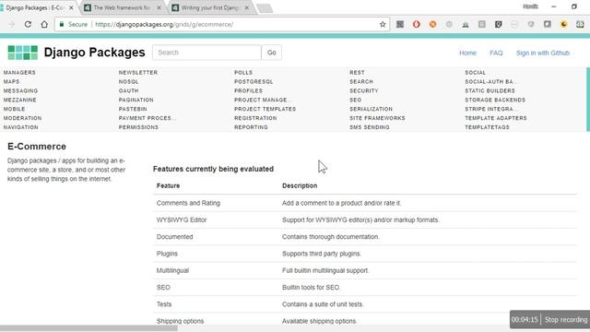Open a new tab button
Screen dimensions: 590x332
pyautogui.click(x=265, y=8)
